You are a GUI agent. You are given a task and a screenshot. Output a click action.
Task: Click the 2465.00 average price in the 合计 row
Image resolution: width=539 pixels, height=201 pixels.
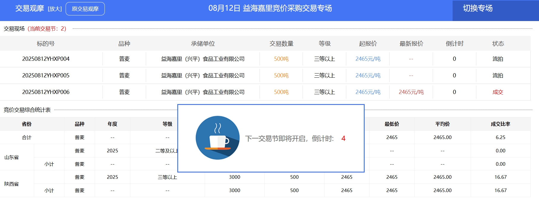pos(442,138)
